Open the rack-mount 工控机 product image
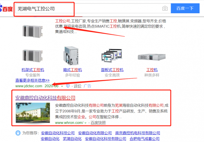Viewport: 204px width, 142px height. [x=33, y=56]
